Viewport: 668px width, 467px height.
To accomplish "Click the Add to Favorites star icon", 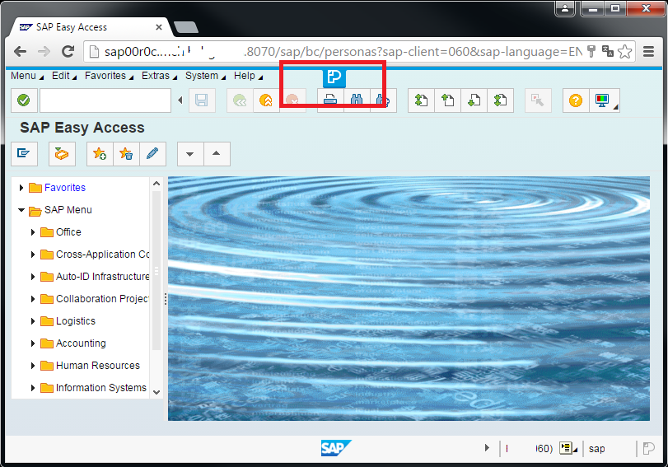I will (100, 153).
